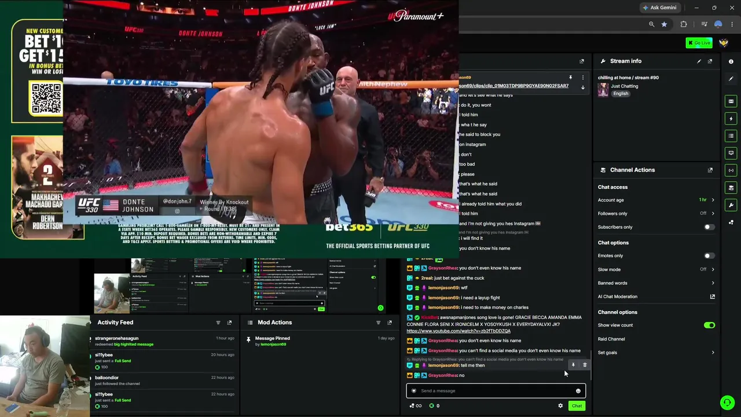
Task: Click the green support headset button
Action: point(728,402)
